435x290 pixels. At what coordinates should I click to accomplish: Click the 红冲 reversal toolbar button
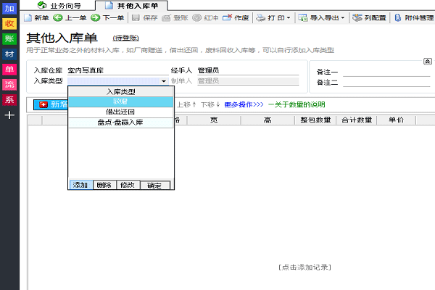point(205,17)
